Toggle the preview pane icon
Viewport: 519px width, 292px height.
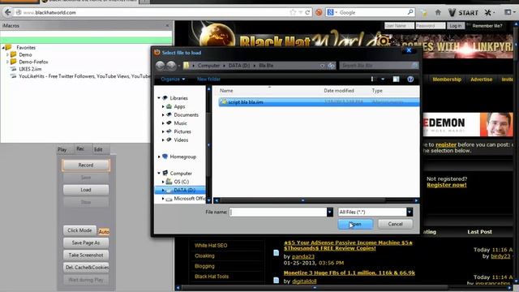396,79
